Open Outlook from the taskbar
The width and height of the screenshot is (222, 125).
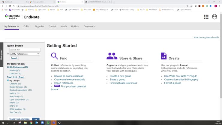click(37, 123)
